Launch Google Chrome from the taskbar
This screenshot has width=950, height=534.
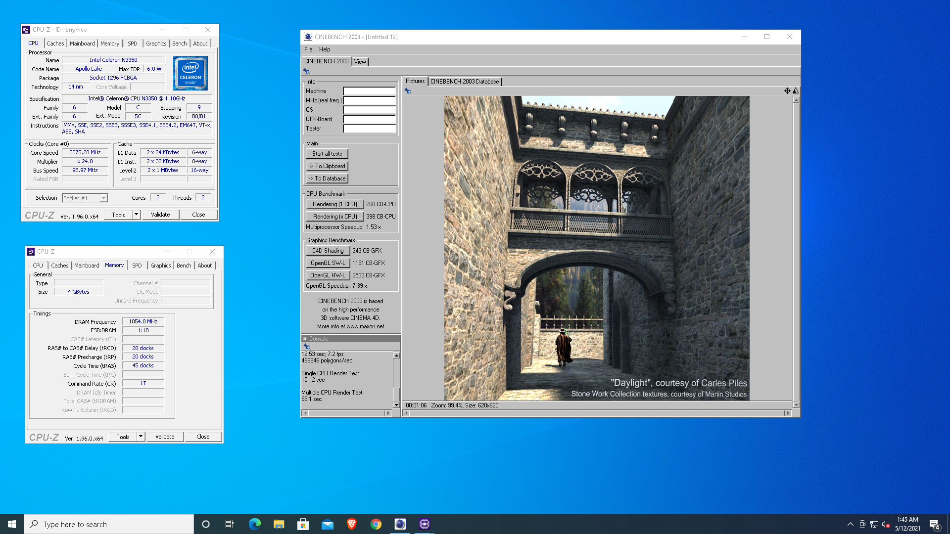(x=376, y=524)
